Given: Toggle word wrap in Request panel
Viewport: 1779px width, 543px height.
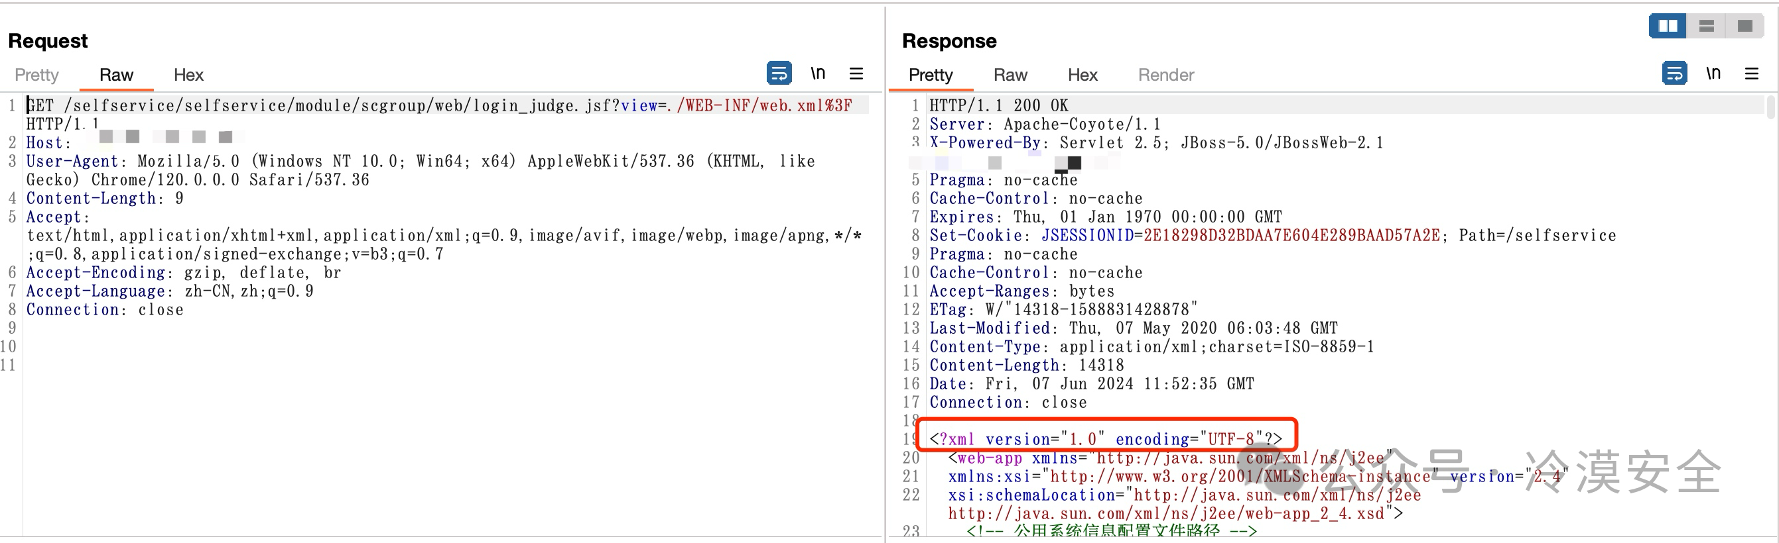Looking at the screenshot, I should (x=779, y=73).
